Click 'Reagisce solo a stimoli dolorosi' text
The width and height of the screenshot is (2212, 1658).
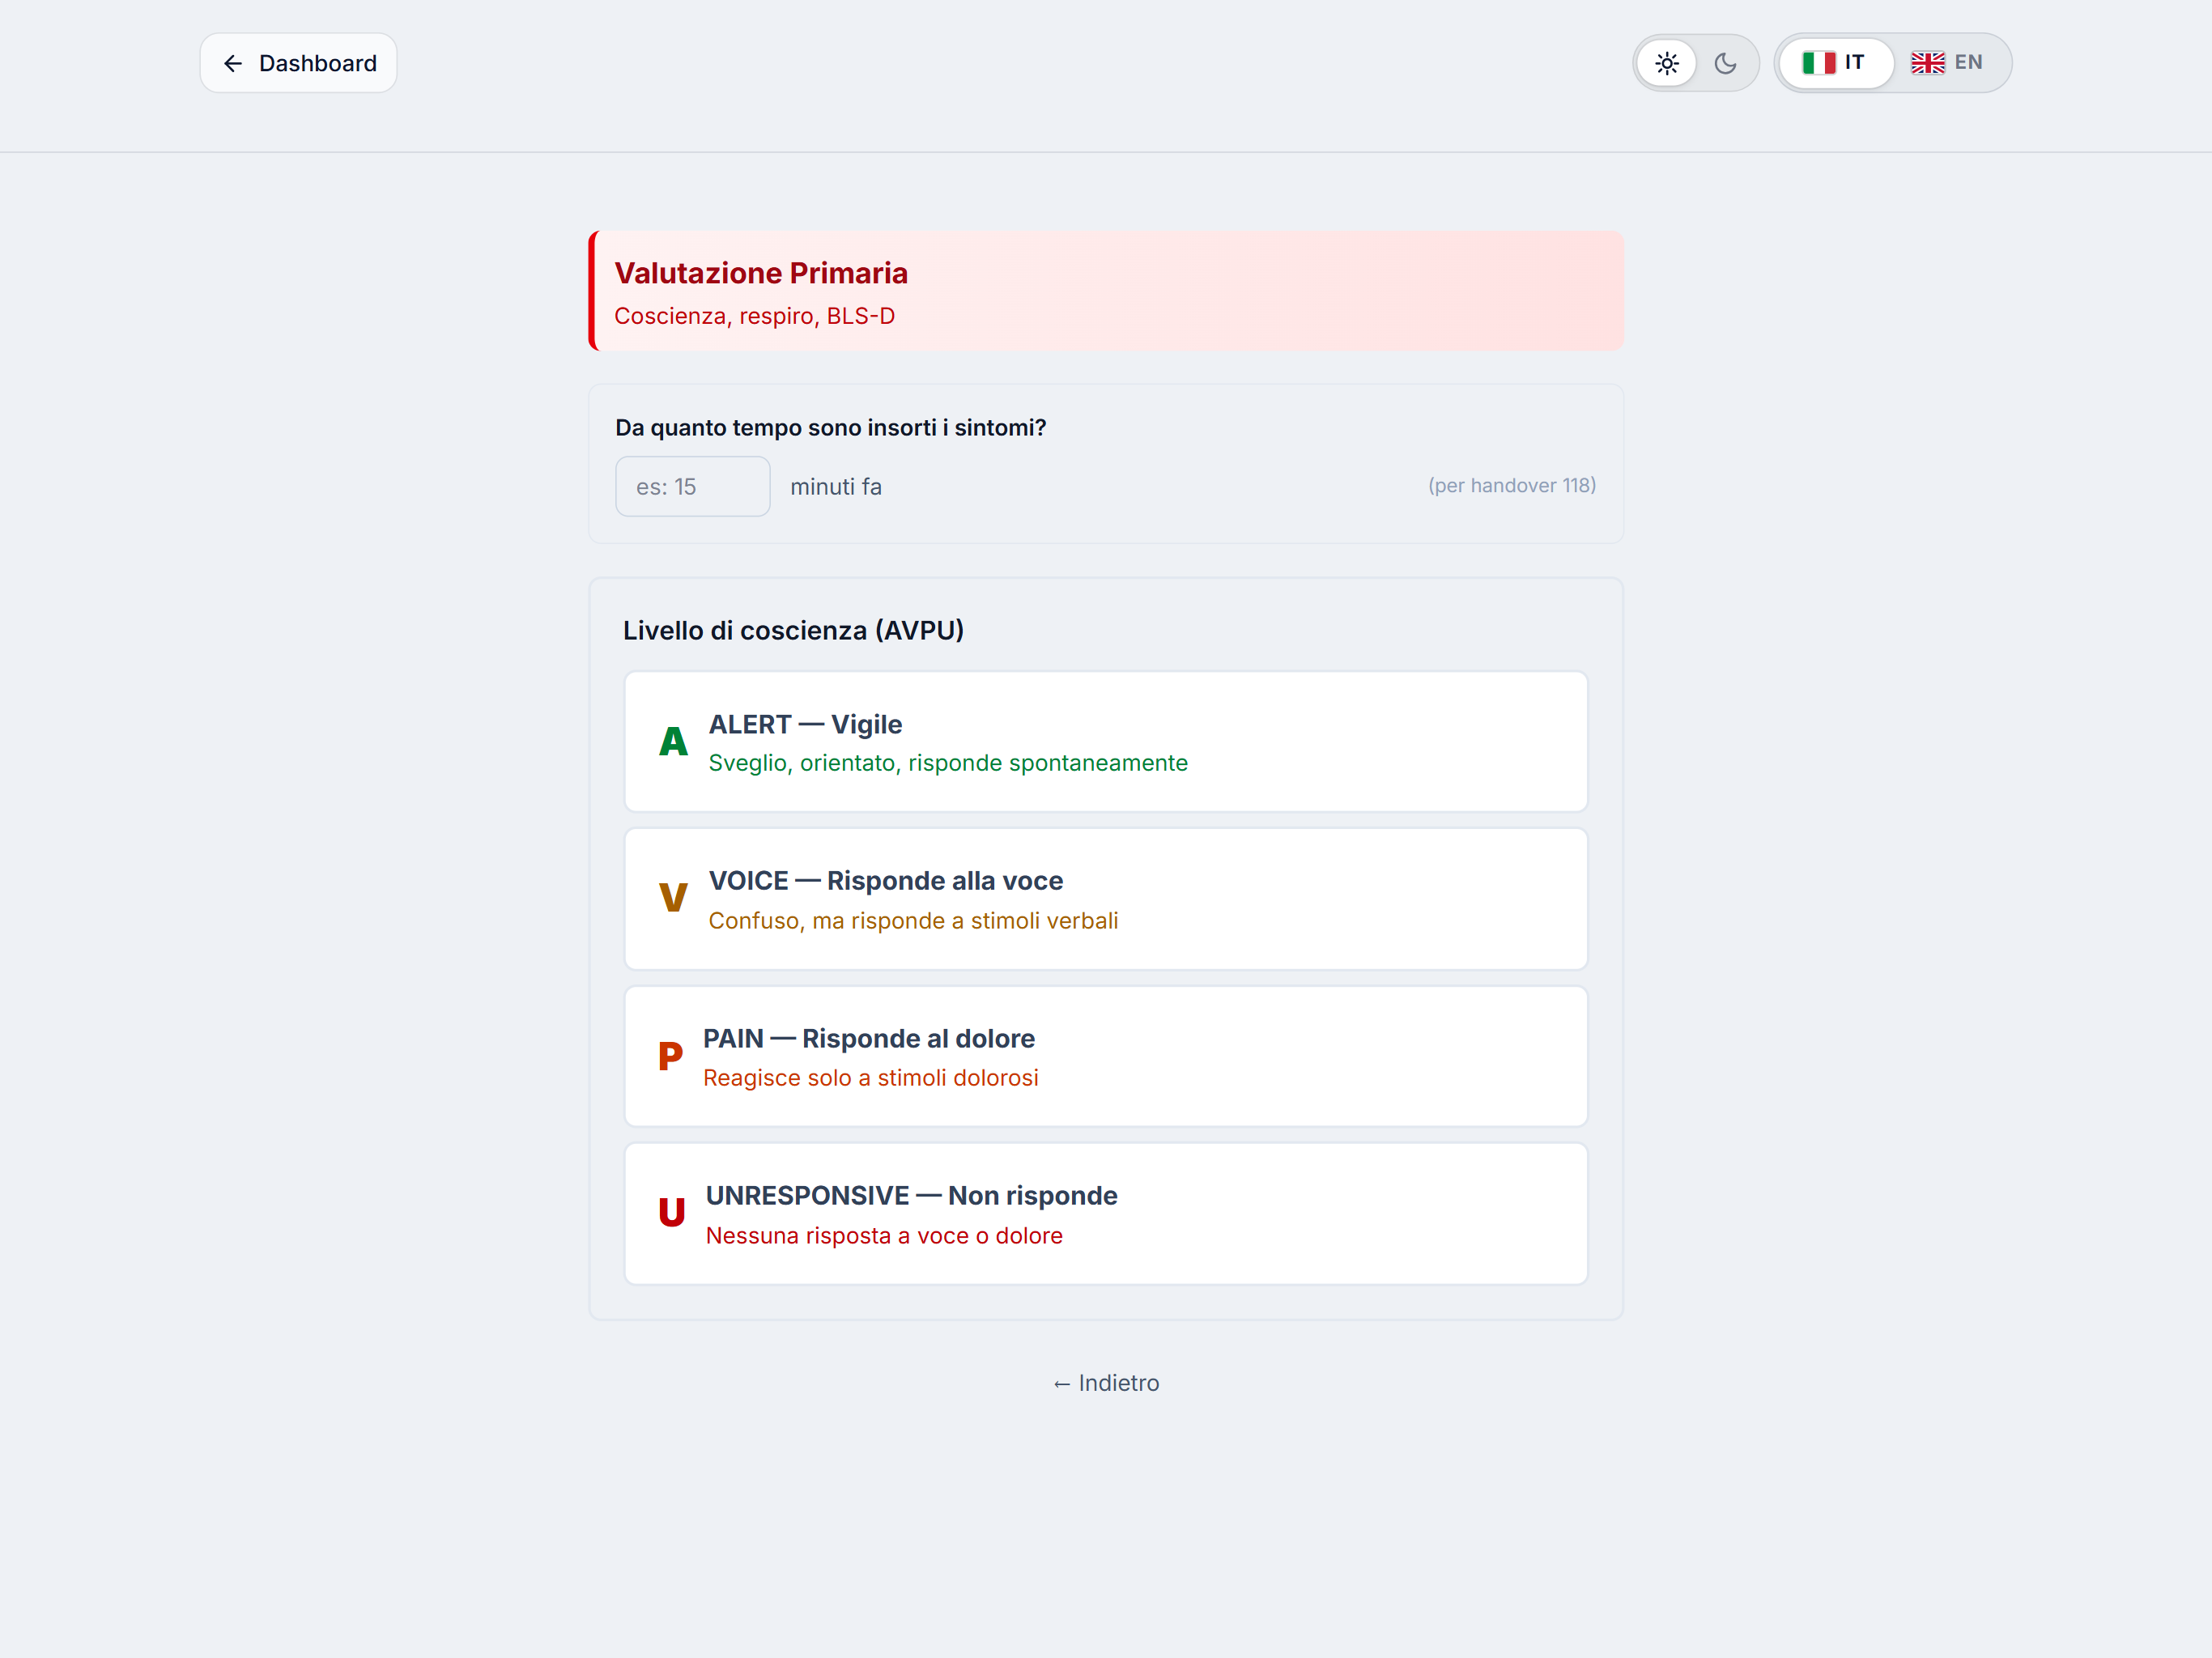click(x=870, y=1078)
